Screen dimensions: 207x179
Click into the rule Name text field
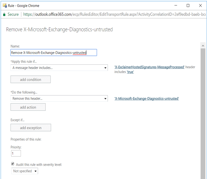(53, 53)
